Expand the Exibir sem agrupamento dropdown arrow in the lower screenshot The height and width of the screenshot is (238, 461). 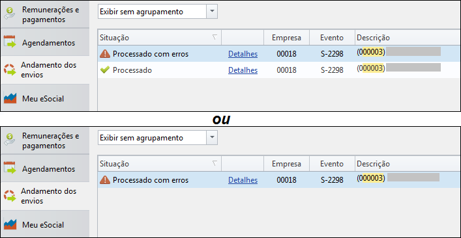click(x=212, y=137)
